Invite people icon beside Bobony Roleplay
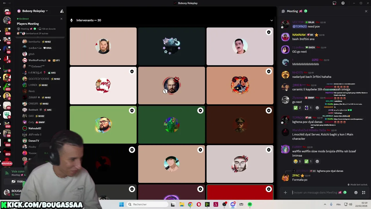 tap(62, 11)
